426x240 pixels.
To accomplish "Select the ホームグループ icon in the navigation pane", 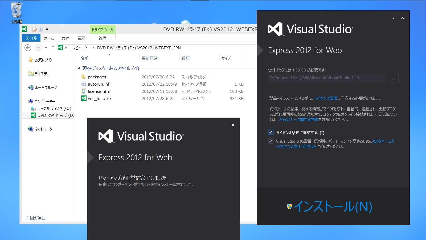I will point(31,87).
